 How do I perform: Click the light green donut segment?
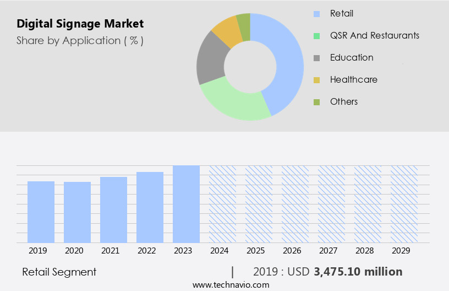[x=234, y=101]
